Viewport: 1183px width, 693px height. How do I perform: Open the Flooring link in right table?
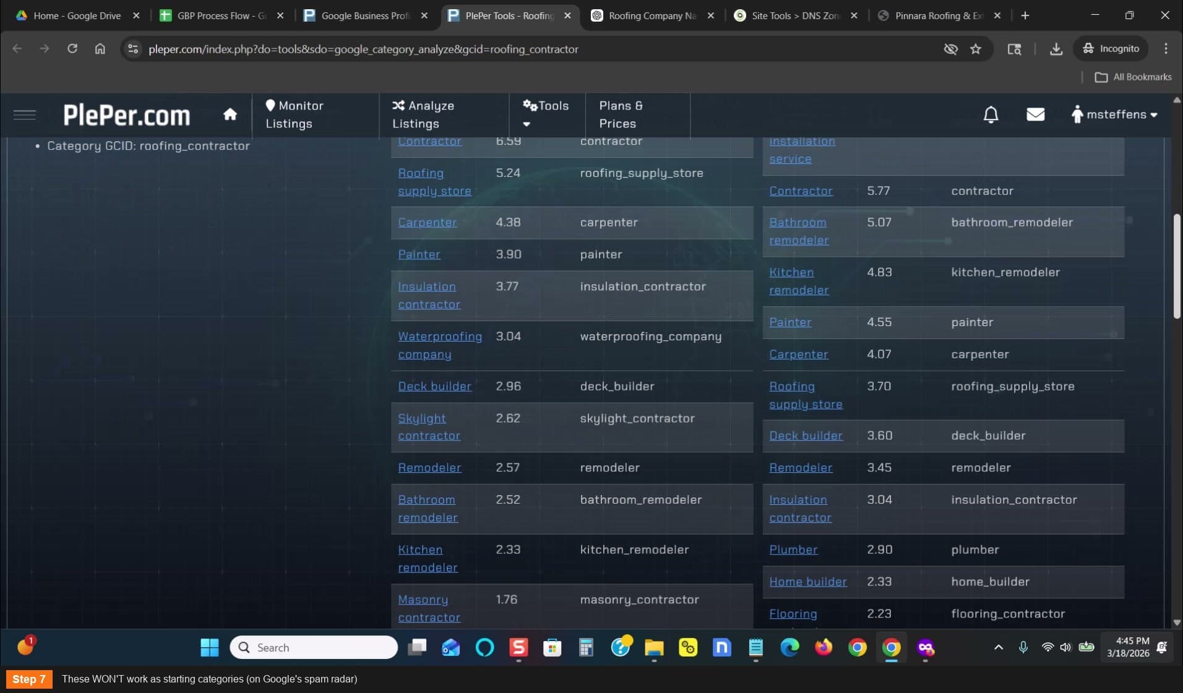tap(793, 614)
